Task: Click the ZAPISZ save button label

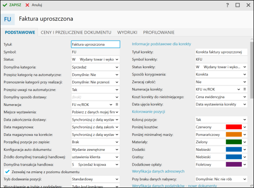Action: tap(15, 5)
